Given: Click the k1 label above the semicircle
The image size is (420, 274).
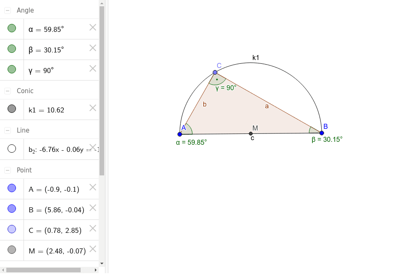Looking at the screenshot, I should point(256,58).
